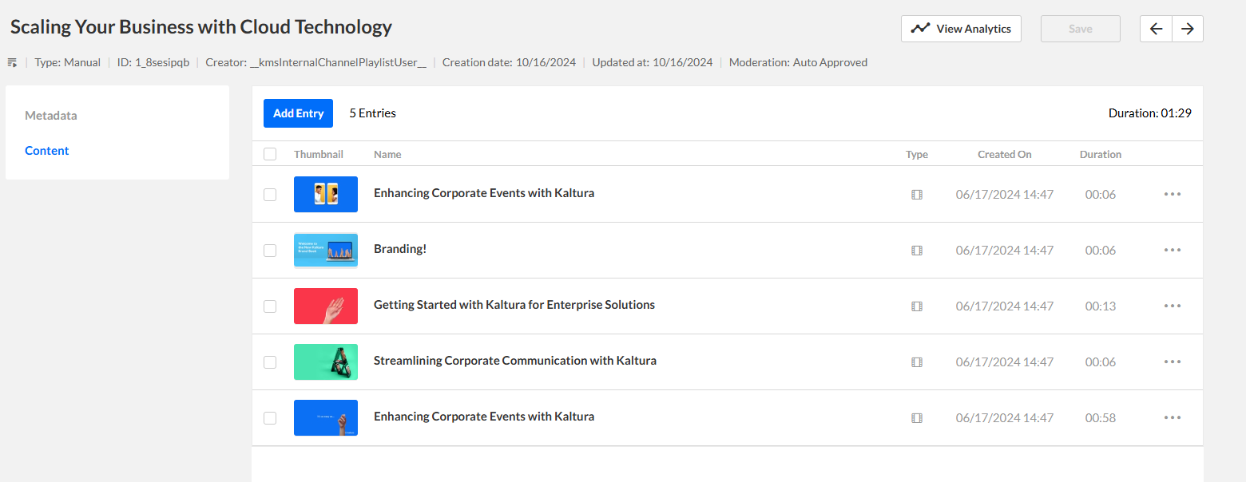Tick the Streamlining Corporate Communication entry checkbox
Image resolution: width=1246 pixels, height=482 pixels.
270,362
